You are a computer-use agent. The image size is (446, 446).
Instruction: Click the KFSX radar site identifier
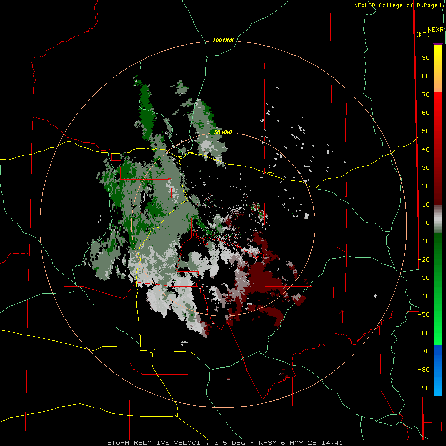coord(267,443)
